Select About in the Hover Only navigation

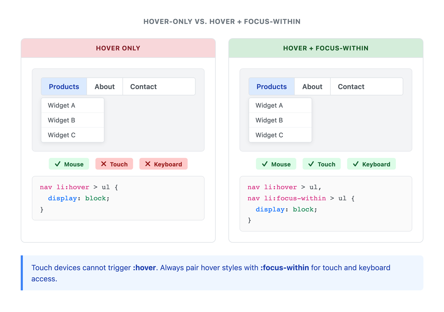coord(105,87)
